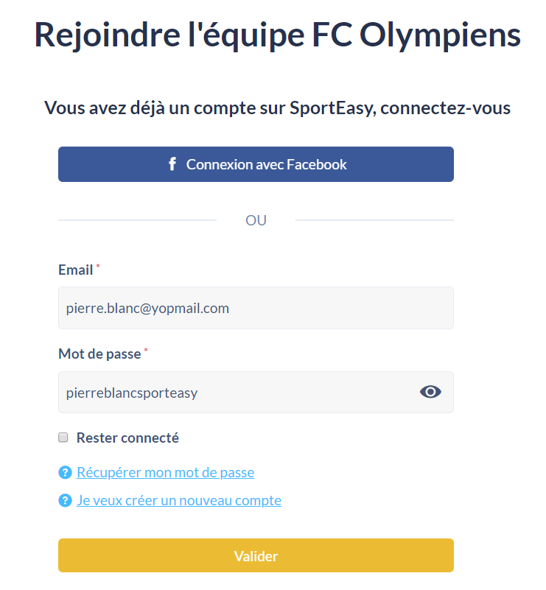This screenshot has width=546, height=590.
Task: Open the Récupérer mon mot de passe link
Action: (x=166, y=473)
